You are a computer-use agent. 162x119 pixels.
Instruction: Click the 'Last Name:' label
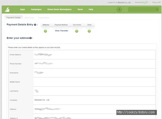(x=14, y=91)
